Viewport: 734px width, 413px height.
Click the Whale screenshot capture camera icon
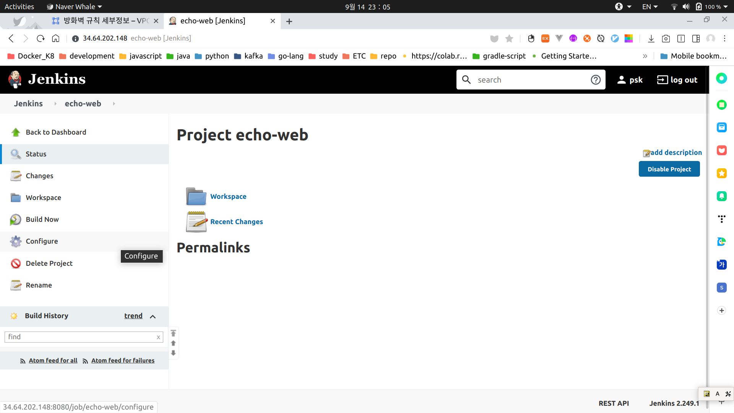pyautogui.click(x=666, y=38)
